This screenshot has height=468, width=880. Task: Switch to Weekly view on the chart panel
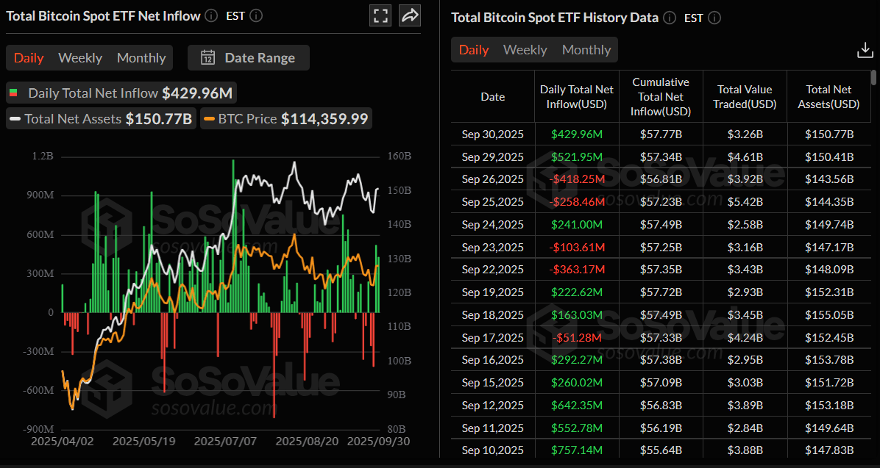(79, 57)
